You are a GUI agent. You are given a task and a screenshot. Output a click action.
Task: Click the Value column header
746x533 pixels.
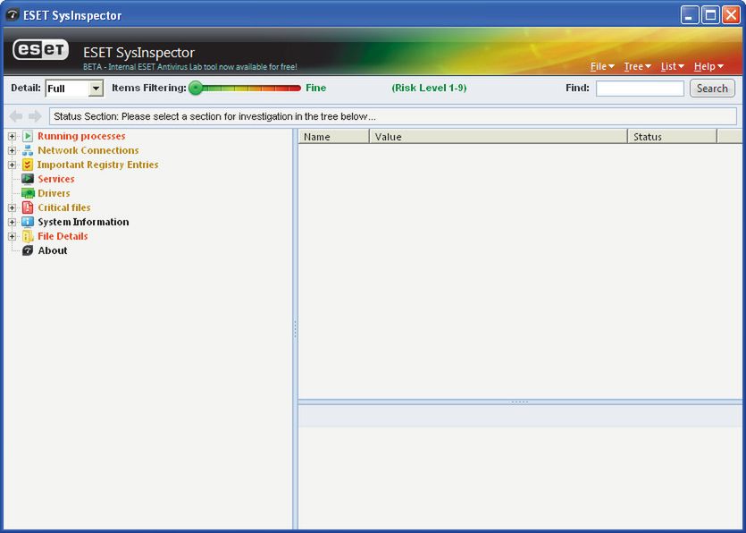(499, 137)
